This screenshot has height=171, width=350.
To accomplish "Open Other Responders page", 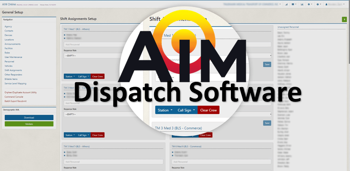I will (x=13, y=75).
